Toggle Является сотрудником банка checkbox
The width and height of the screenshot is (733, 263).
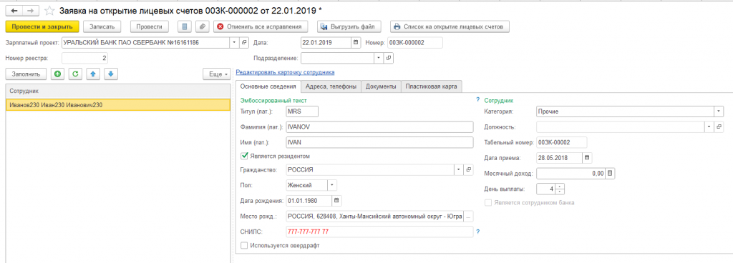(x=488, y=203)
